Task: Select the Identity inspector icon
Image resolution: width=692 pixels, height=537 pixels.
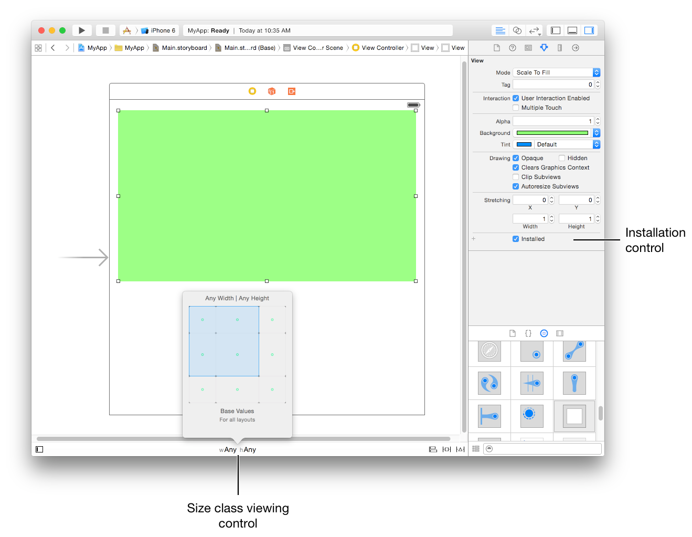Action: coord(528,47)
